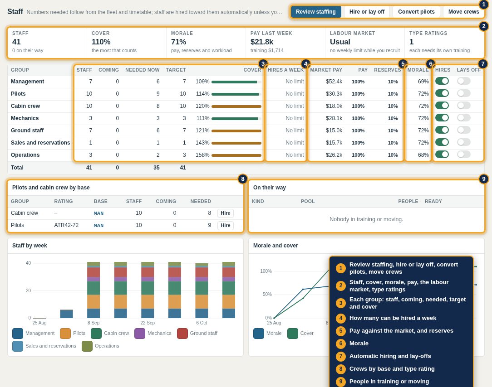Viewport: 492px width, 387px height.
Task: Click the Cabin crew legend swatch
Action: click(x=96, y=334)
